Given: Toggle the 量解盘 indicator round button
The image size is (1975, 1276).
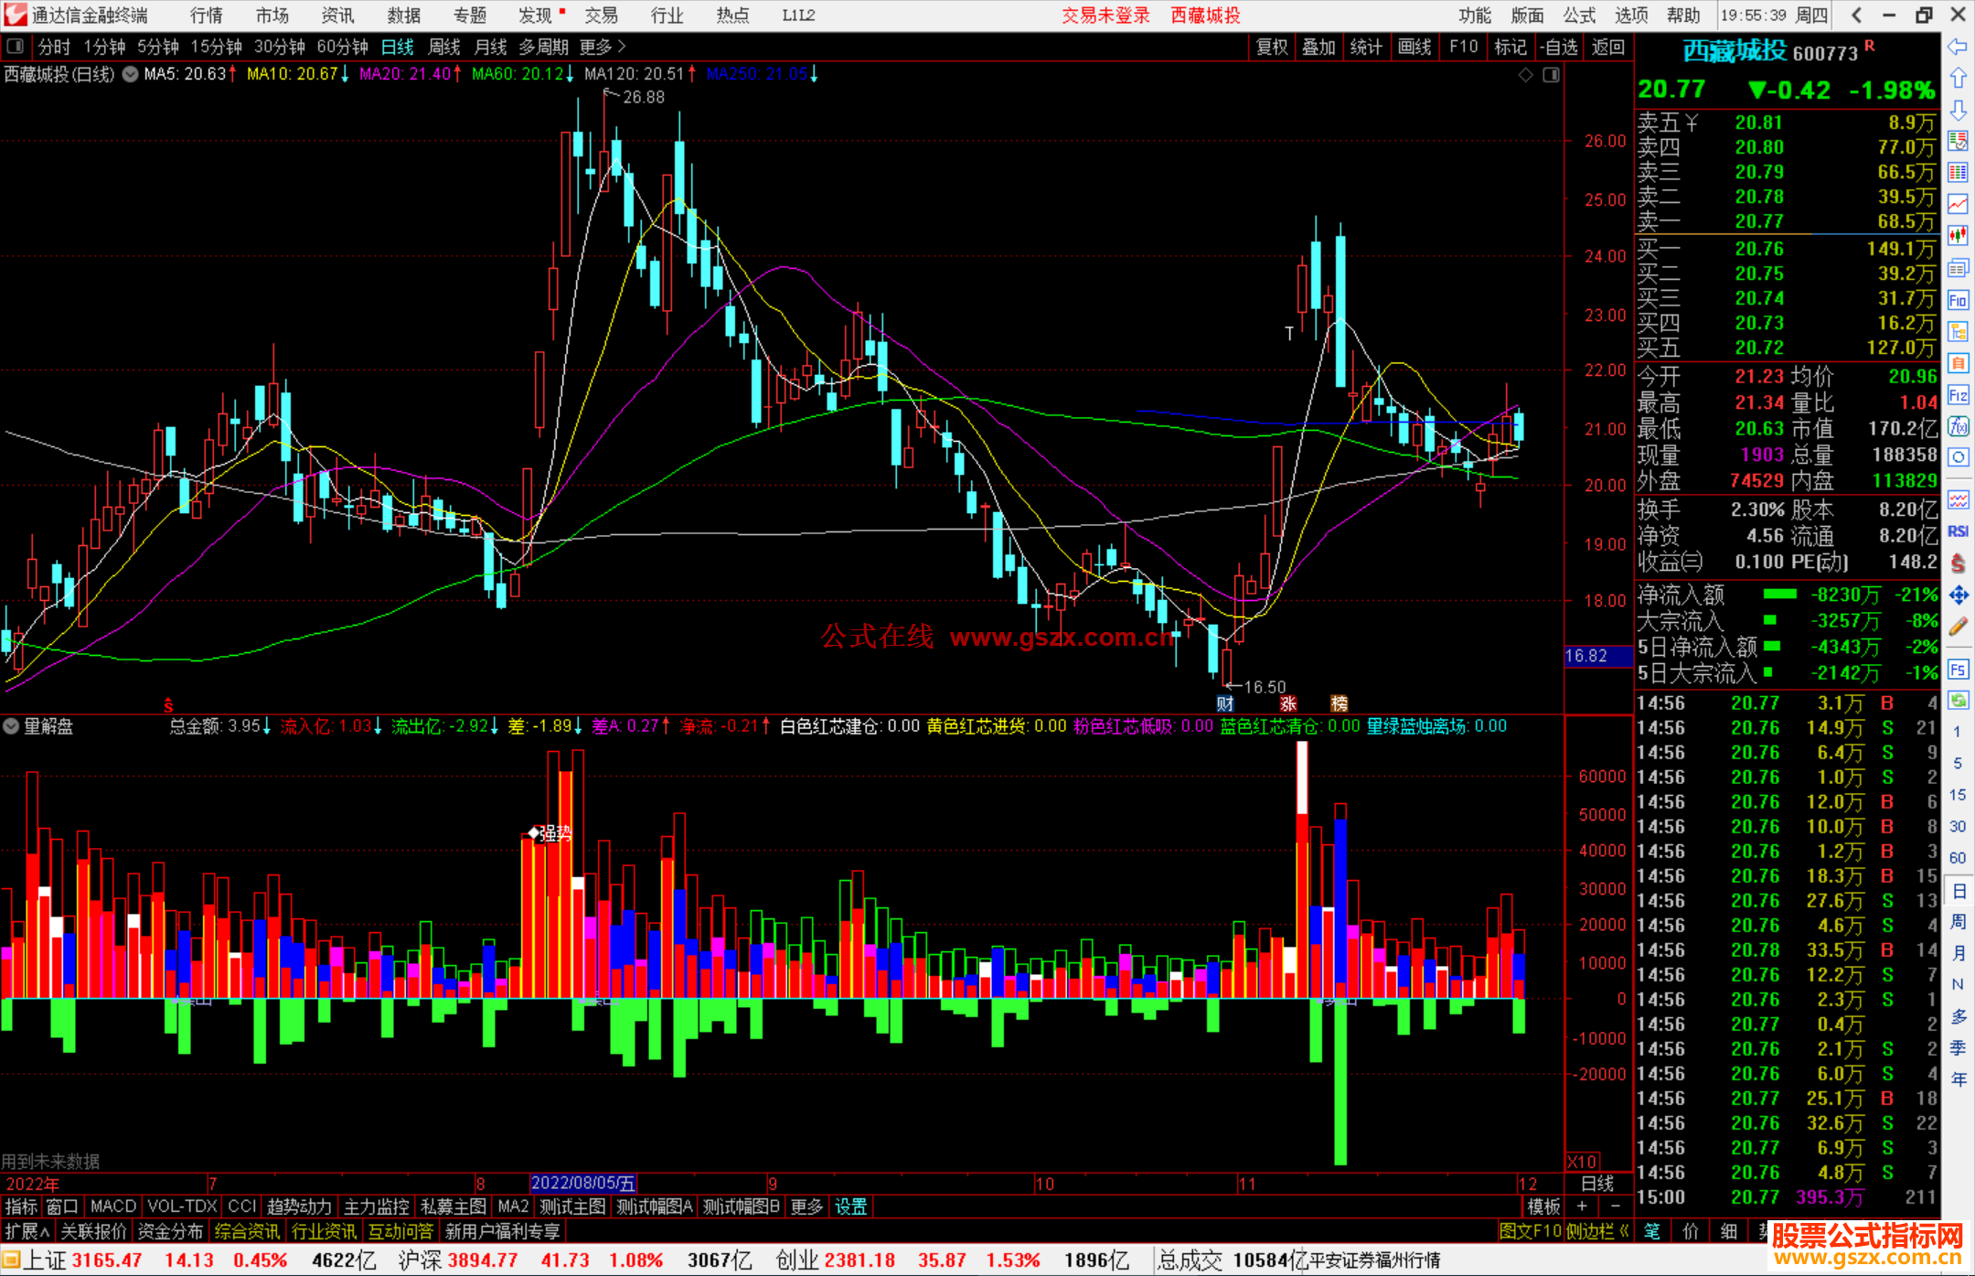Looking at the screenshot, I should coord(11,726).
